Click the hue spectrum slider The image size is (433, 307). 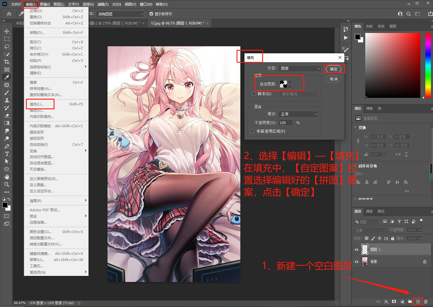[428, 65]
